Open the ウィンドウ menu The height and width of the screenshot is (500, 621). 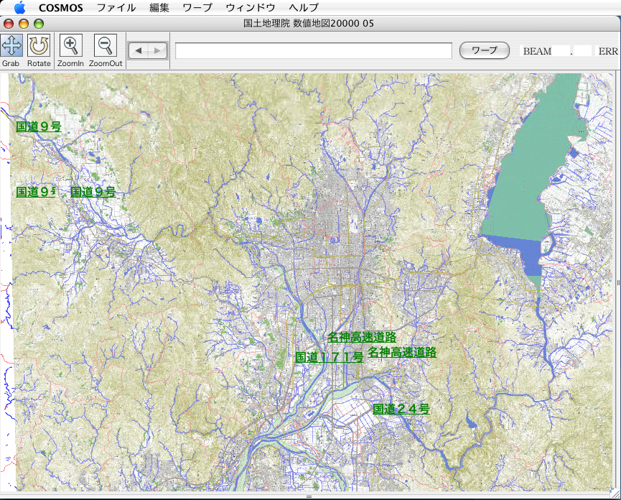click(x=251, y=7)
